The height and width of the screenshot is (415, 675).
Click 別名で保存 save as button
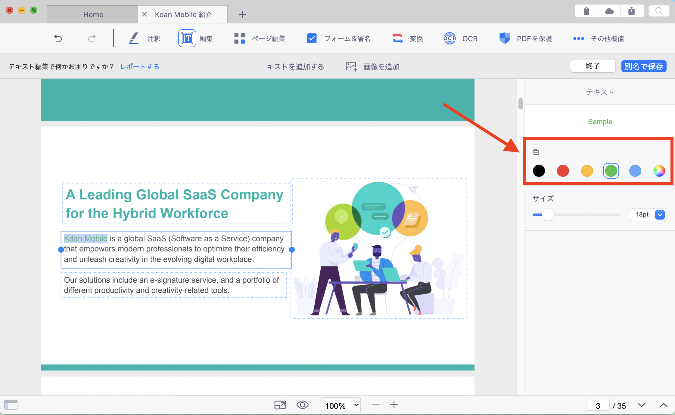[x=644, y=66]
